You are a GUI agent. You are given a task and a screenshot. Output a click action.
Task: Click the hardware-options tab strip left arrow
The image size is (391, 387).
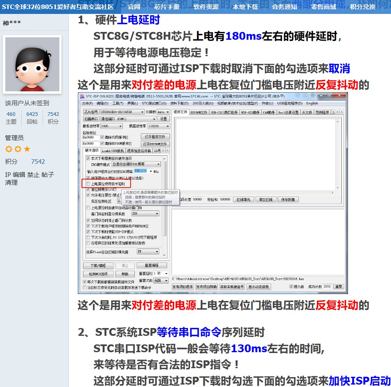[x=164, y=150]
